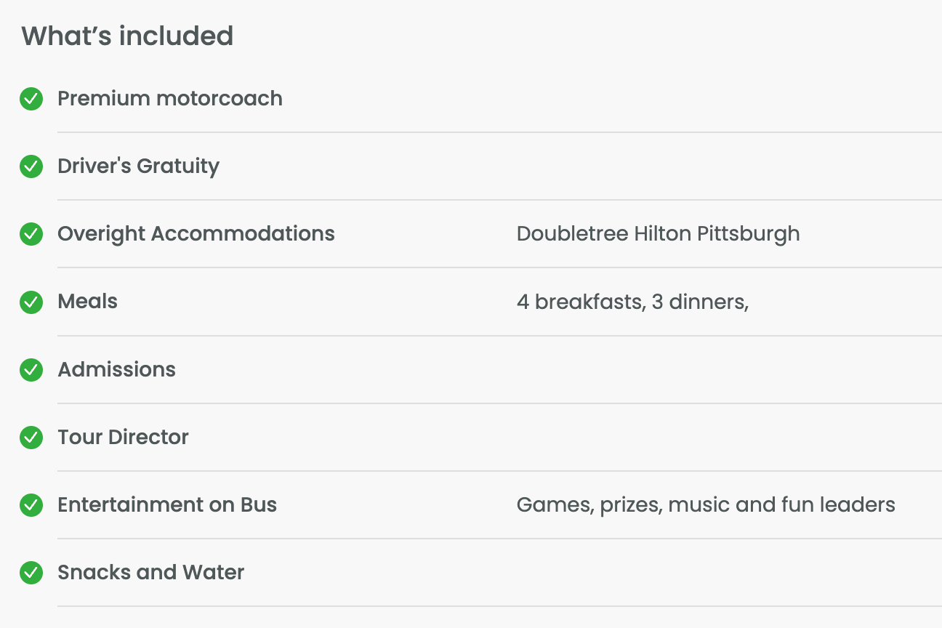Click Games, prizes, music and fun leaders
Viewport: 942px width, 628px height.
(705, 504)
